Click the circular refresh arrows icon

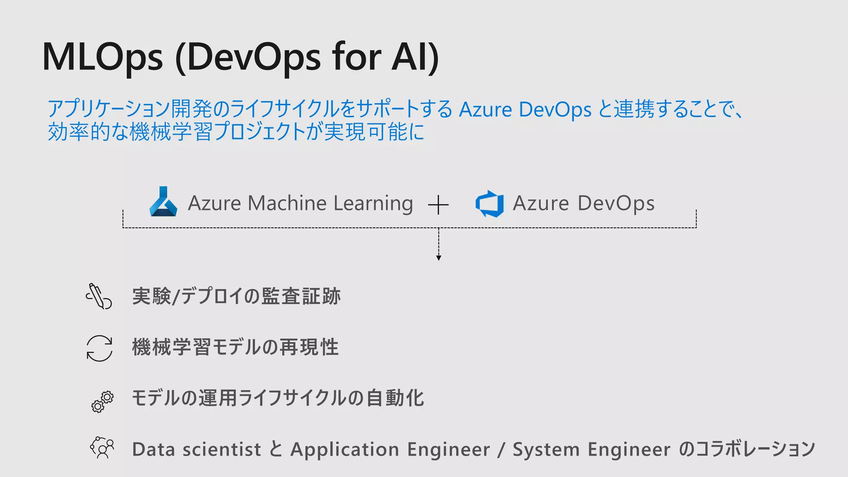pos(99,348)
